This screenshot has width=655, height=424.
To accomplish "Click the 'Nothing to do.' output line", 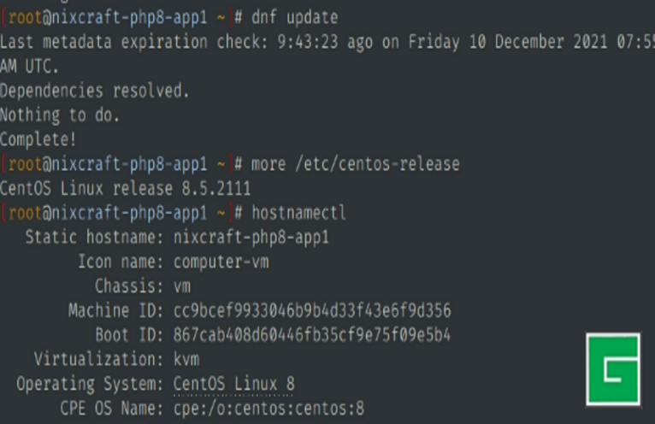I will tap(60, 115).
